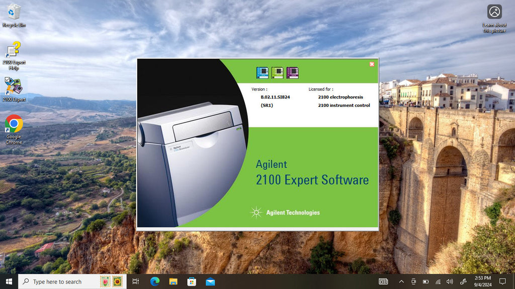Click the purple chip icon on splash screen
This screenshot has width=515, height=289.
292,73
